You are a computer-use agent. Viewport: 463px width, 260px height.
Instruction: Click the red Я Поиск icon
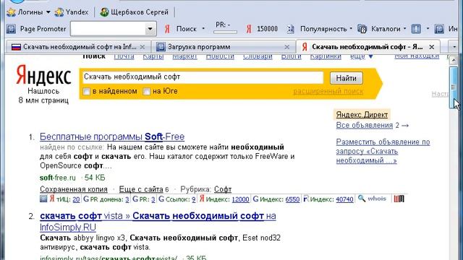[x=167, y=29]
